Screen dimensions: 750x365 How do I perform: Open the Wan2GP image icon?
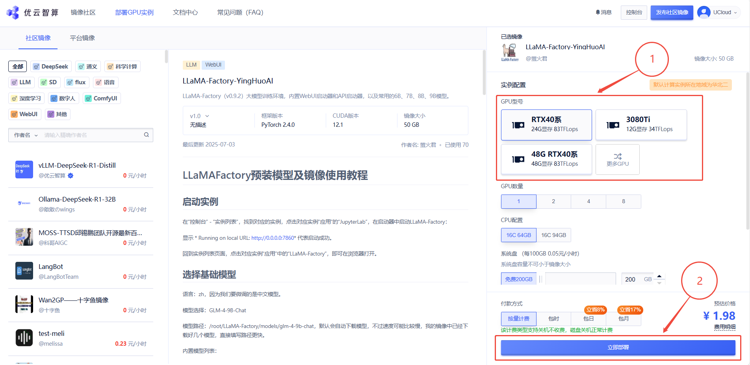[x=24, y=304]
